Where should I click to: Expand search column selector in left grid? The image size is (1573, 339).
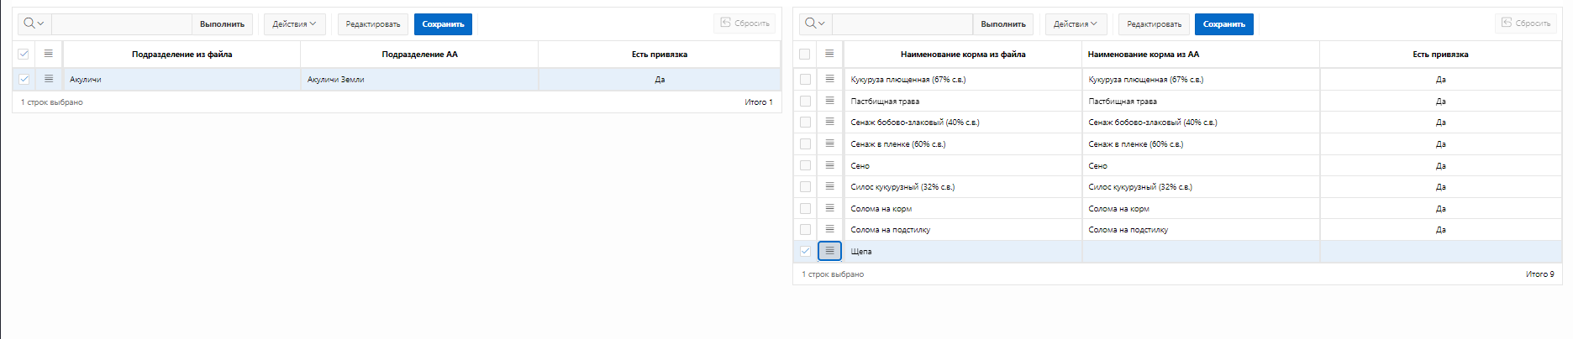click(x=34, y=23)
